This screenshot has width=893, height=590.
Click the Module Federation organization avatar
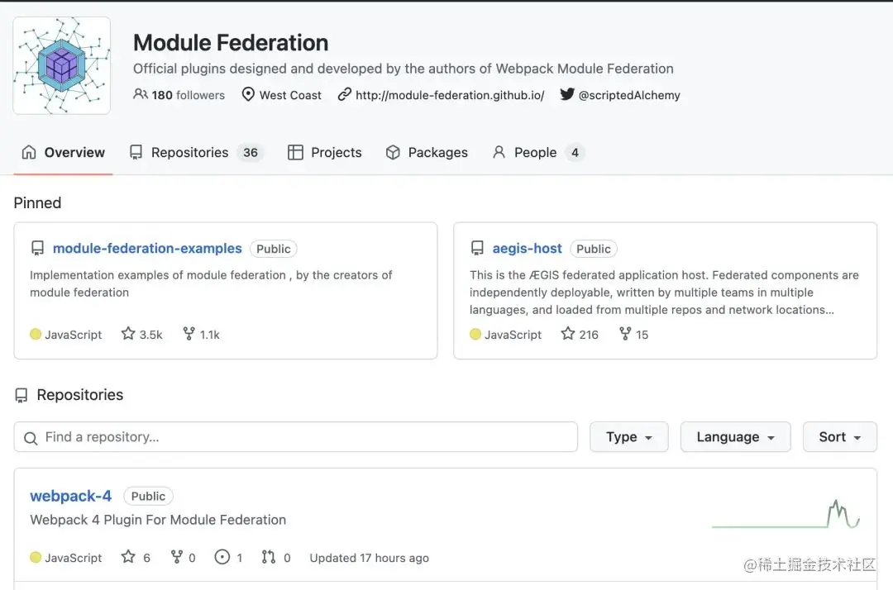pyautogui.click(x=62, y=65)
